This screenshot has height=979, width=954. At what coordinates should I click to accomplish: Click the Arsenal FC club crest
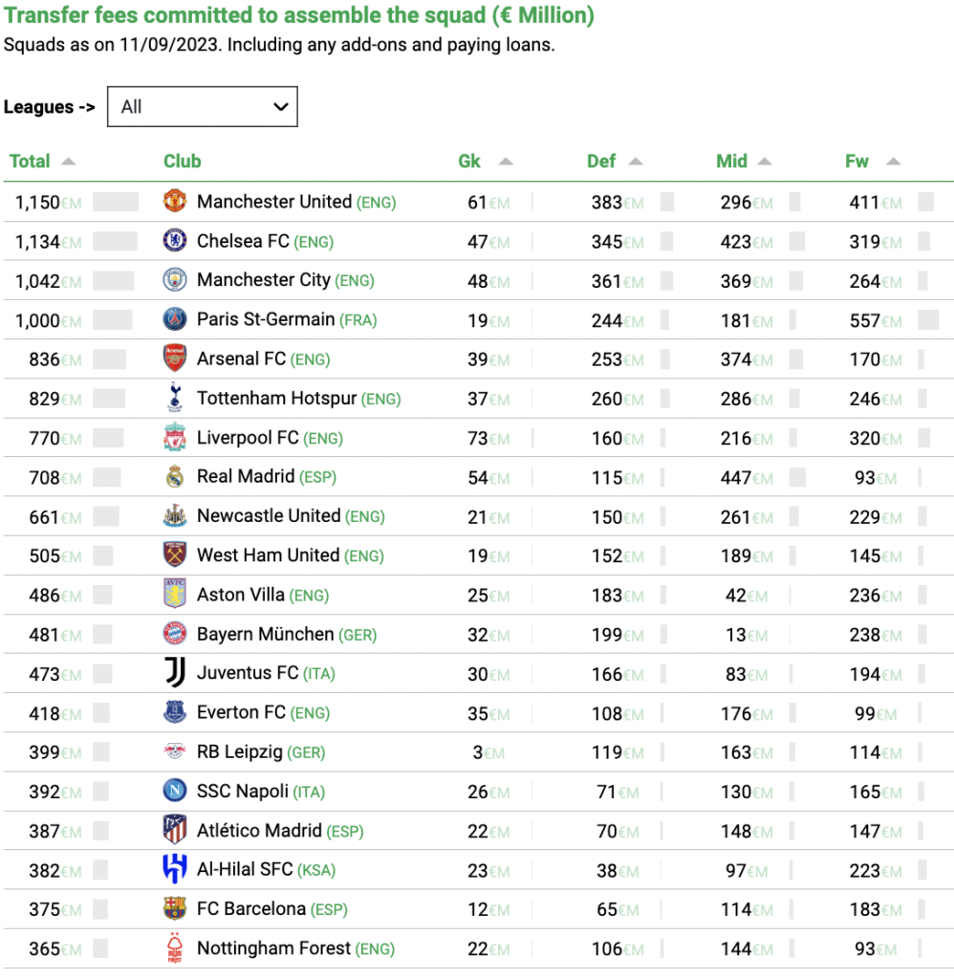pos(175,359)
